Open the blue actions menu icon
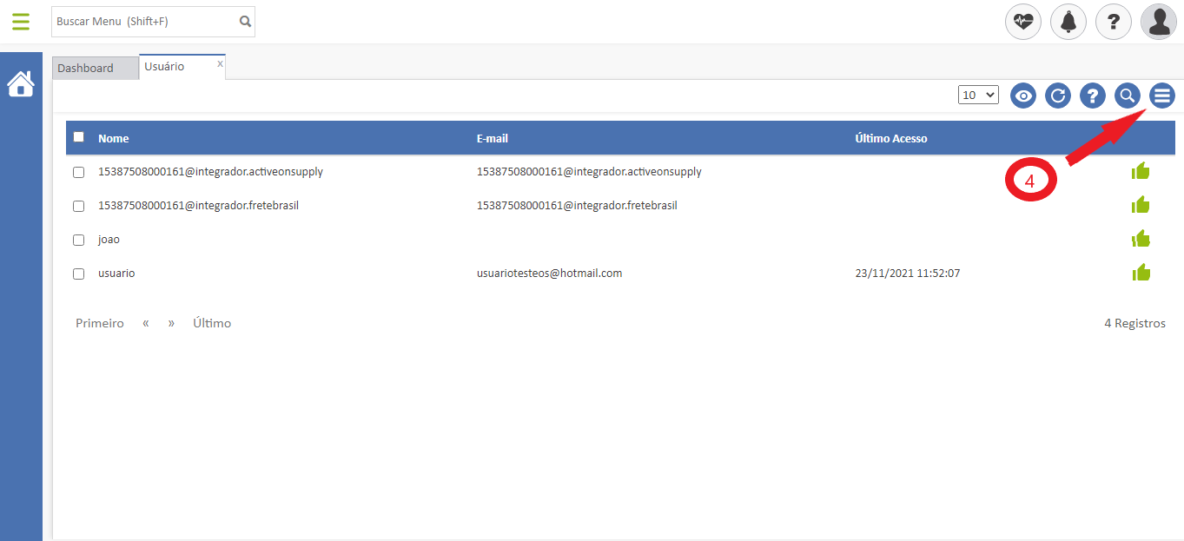 point(1162,96)
